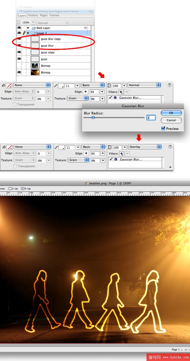Click the 2-Up view icon
The height and width of the screenshot is (361, 190).
click(x=13, y=188)
